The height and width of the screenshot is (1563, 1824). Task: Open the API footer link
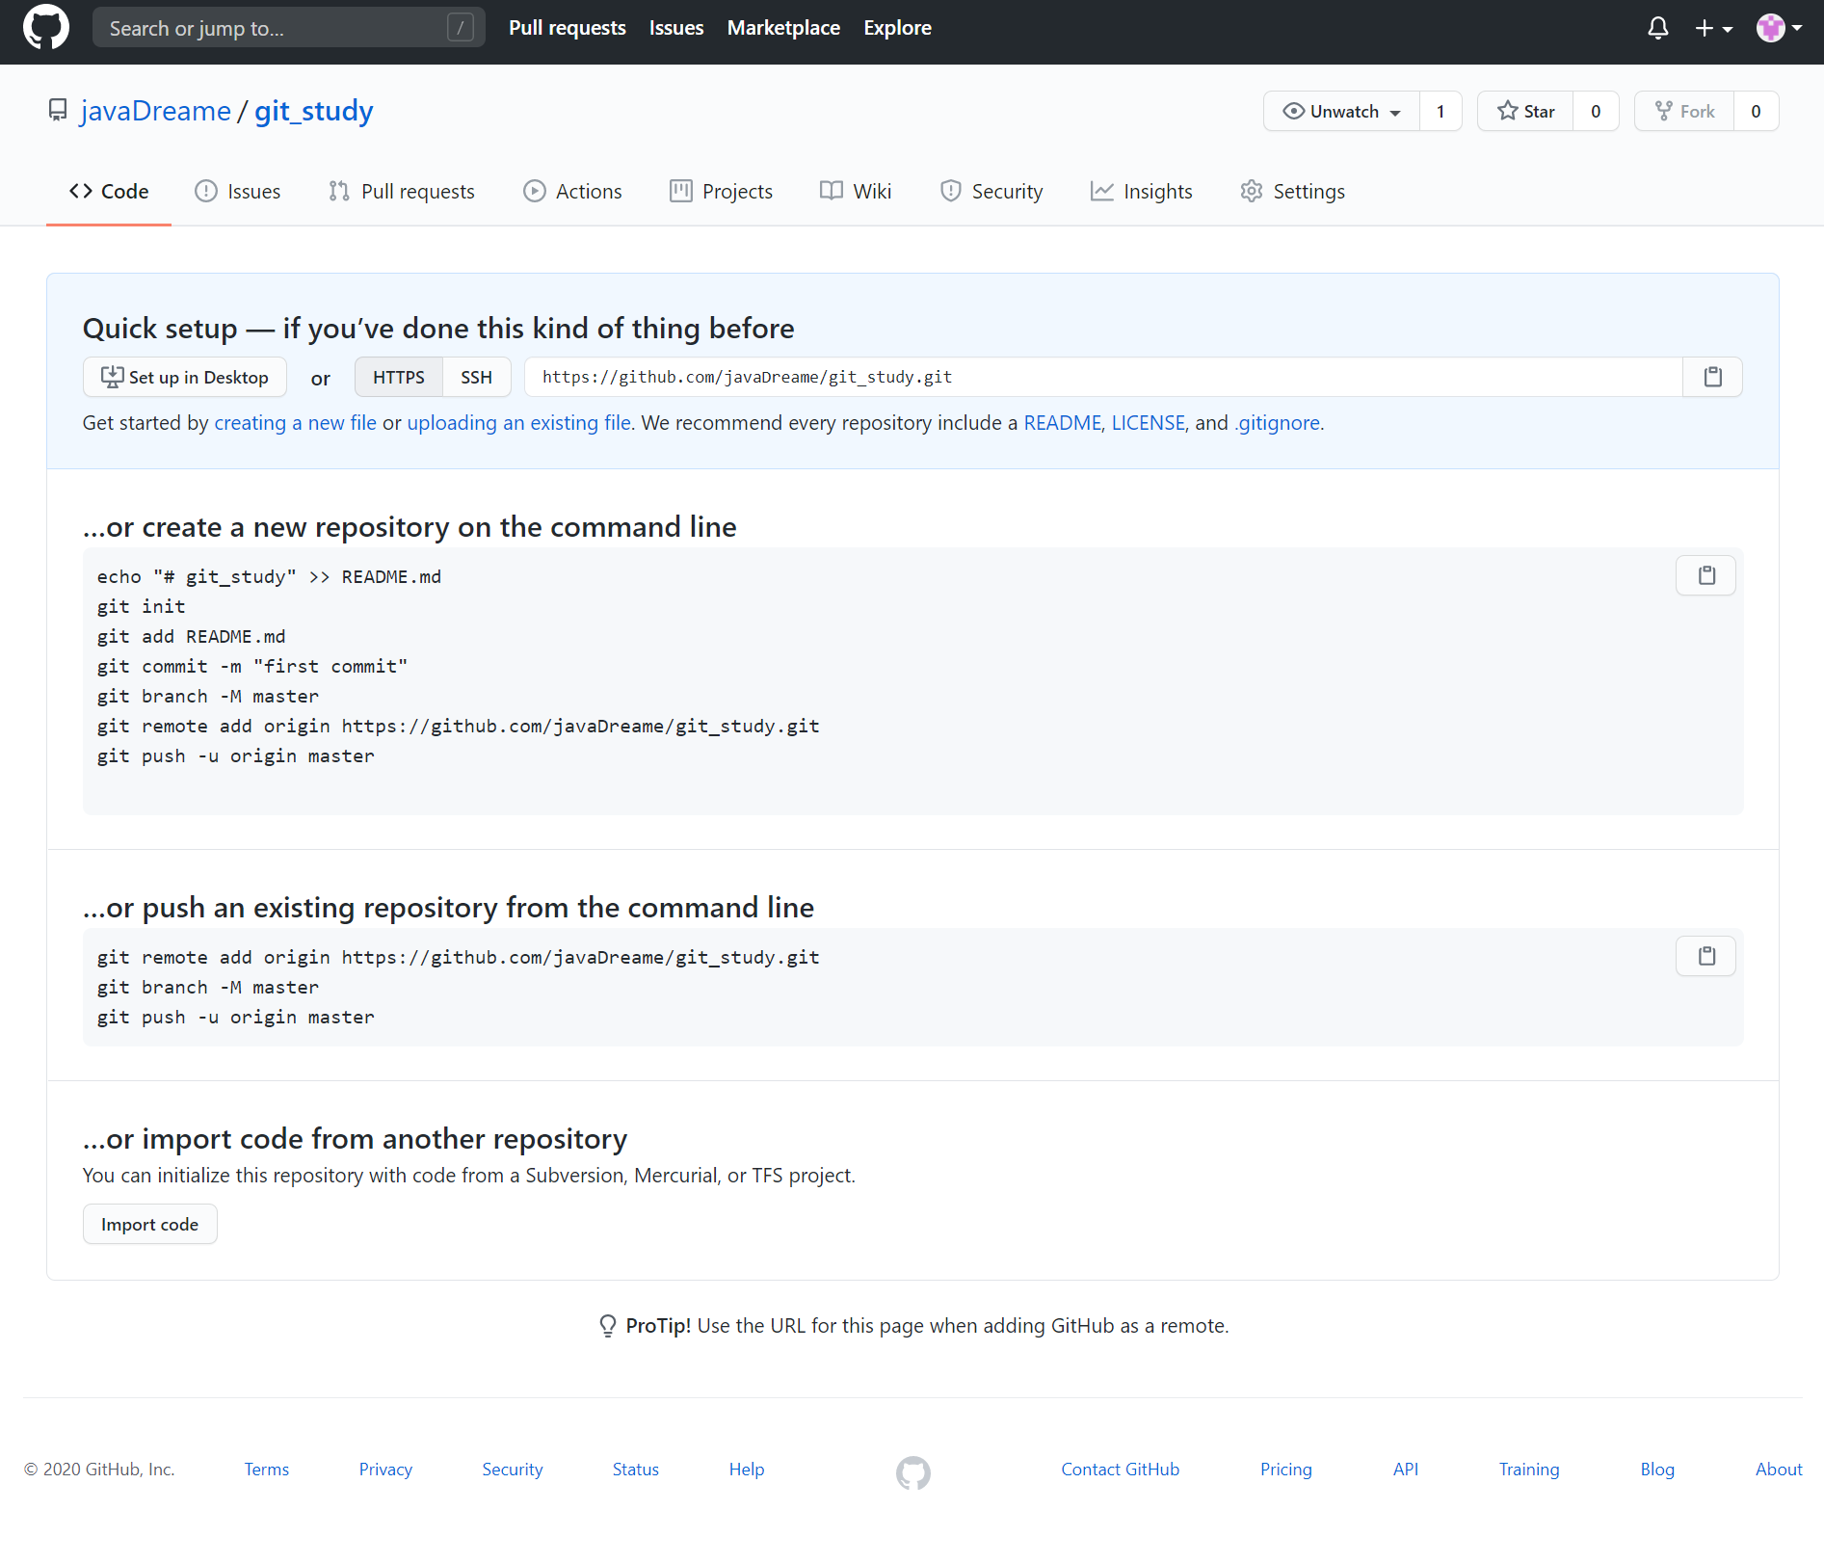pos(1406,1470)
